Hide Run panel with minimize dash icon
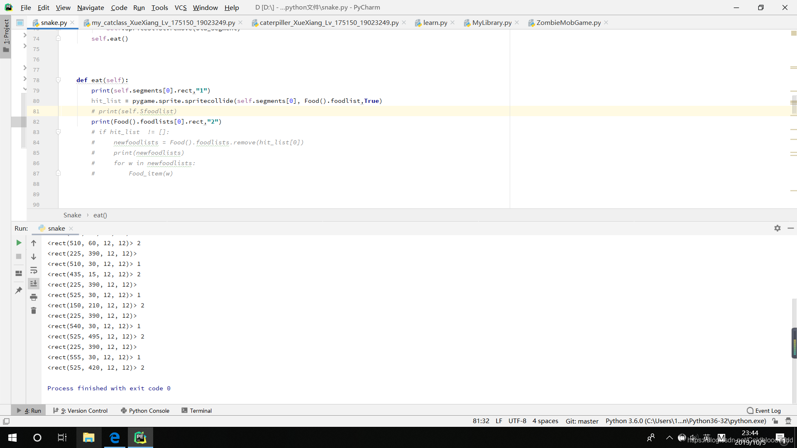Image resolution: width=797 pixels, height=448 pixels. pos(790,228)
